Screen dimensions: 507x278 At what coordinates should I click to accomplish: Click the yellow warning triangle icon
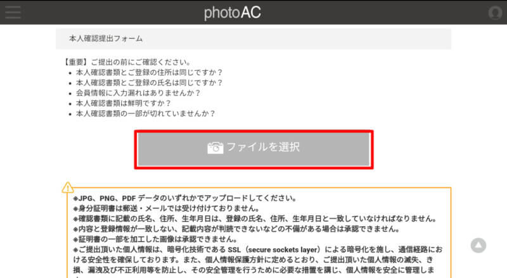68,187
